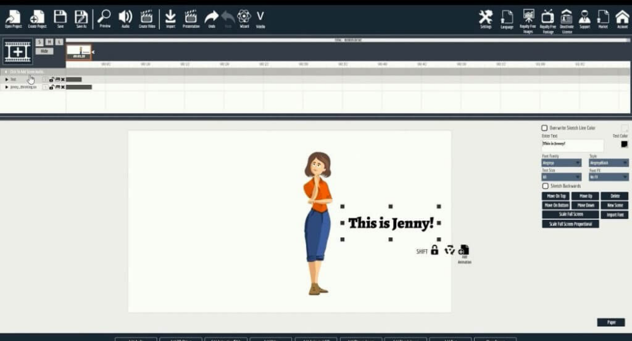Open the Font Family dropdown

[561, 163]
